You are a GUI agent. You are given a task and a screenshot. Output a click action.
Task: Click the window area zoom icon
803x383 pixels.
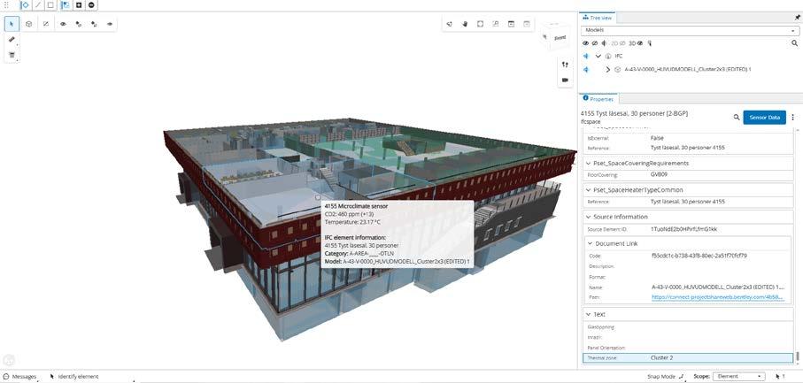496,24
